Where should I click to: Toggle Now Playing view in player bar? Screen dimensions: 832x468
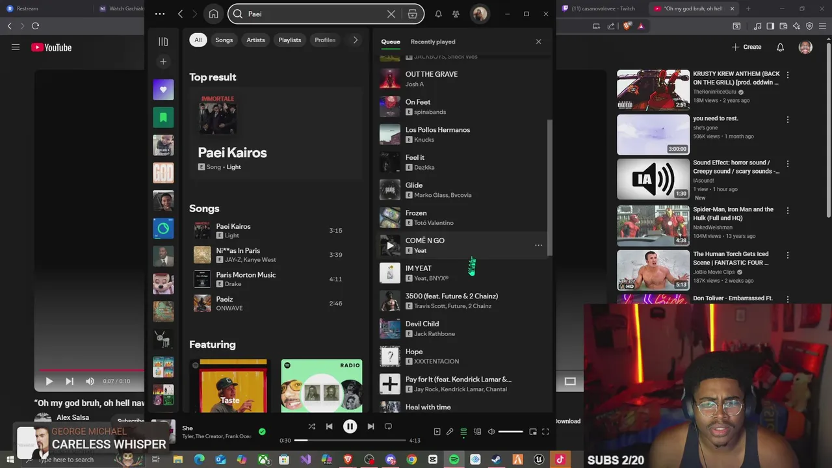[x=437, y=432]
